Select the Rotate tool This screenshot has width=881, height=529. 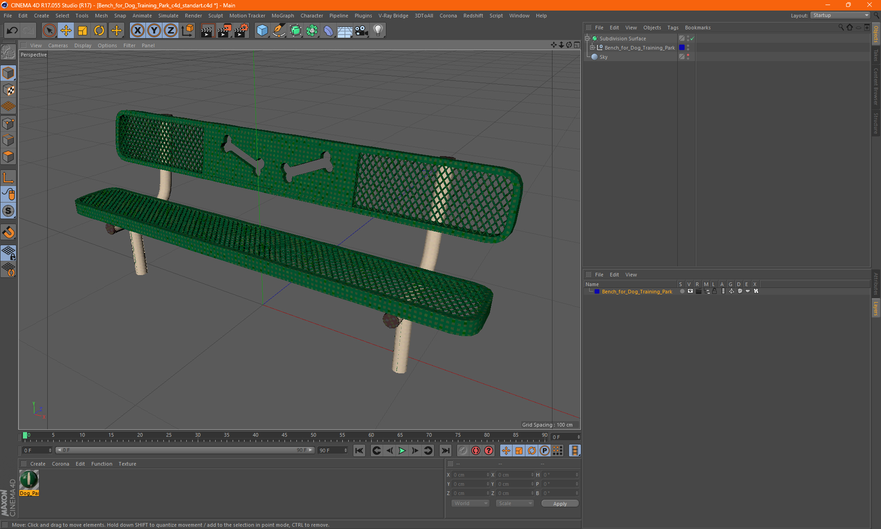pyautogui.click(x=99, y=31)
